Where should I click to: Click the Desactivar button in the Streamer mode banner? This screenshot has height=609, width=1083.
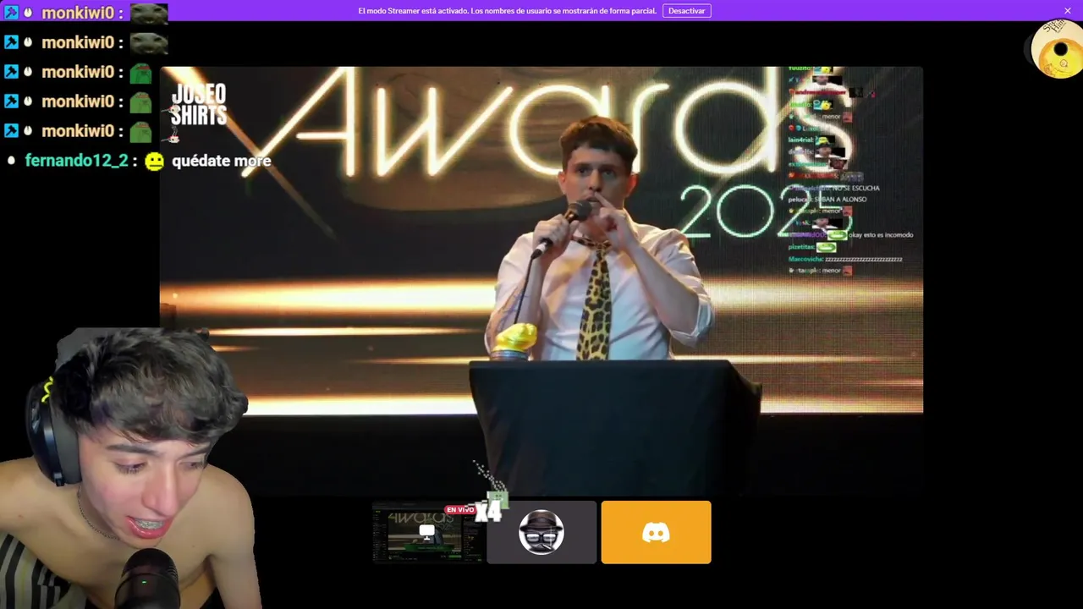686,11
